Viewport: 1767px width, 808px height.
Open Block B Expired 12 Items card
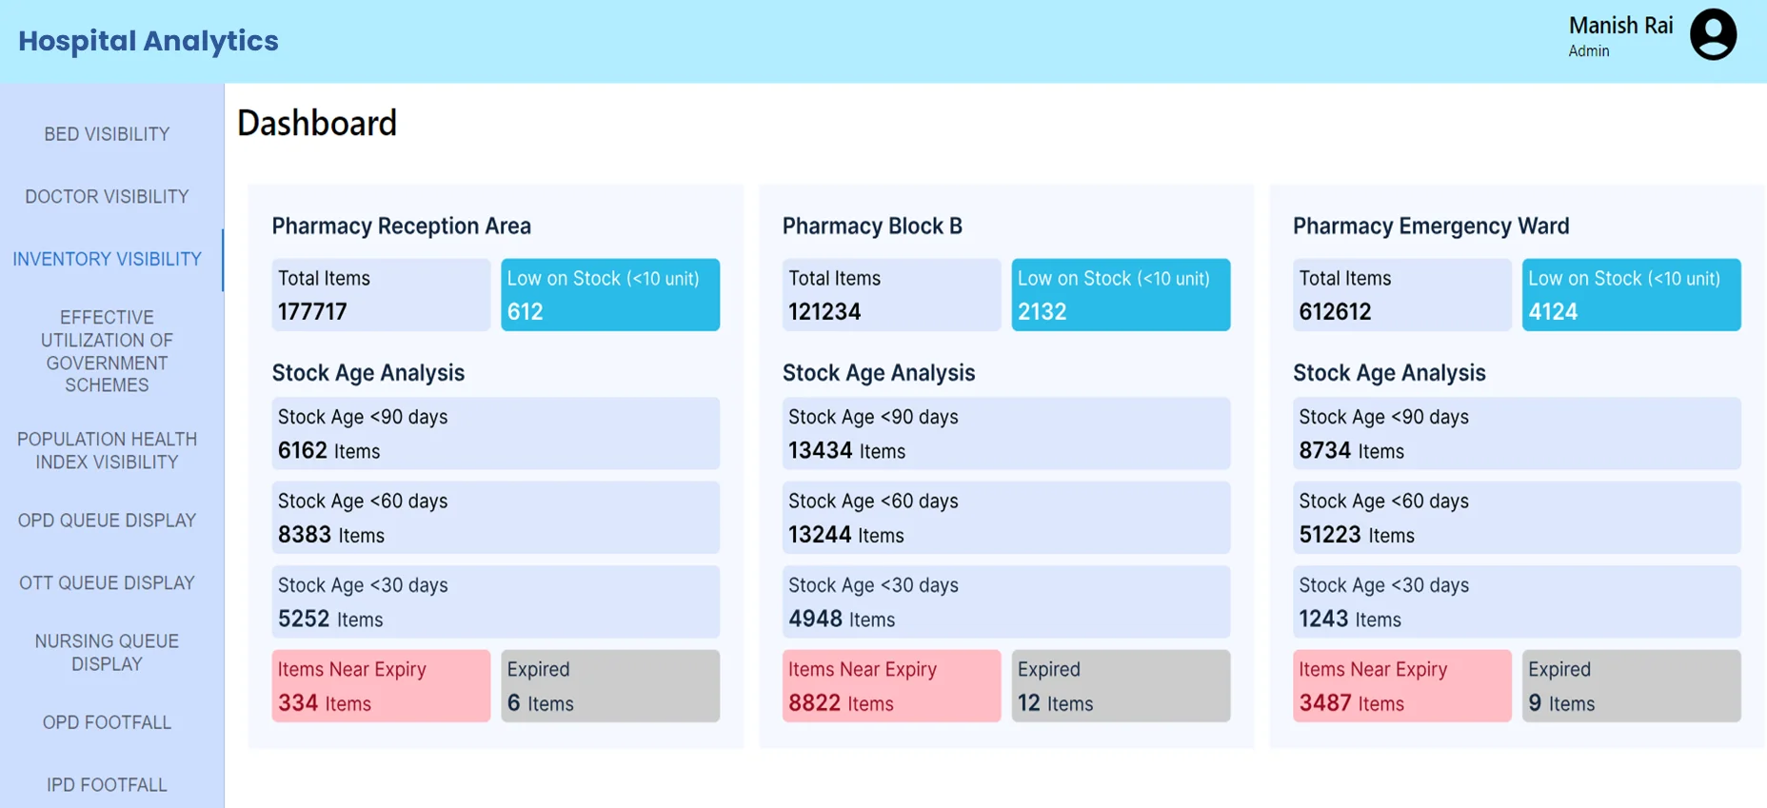(1121, 686)
